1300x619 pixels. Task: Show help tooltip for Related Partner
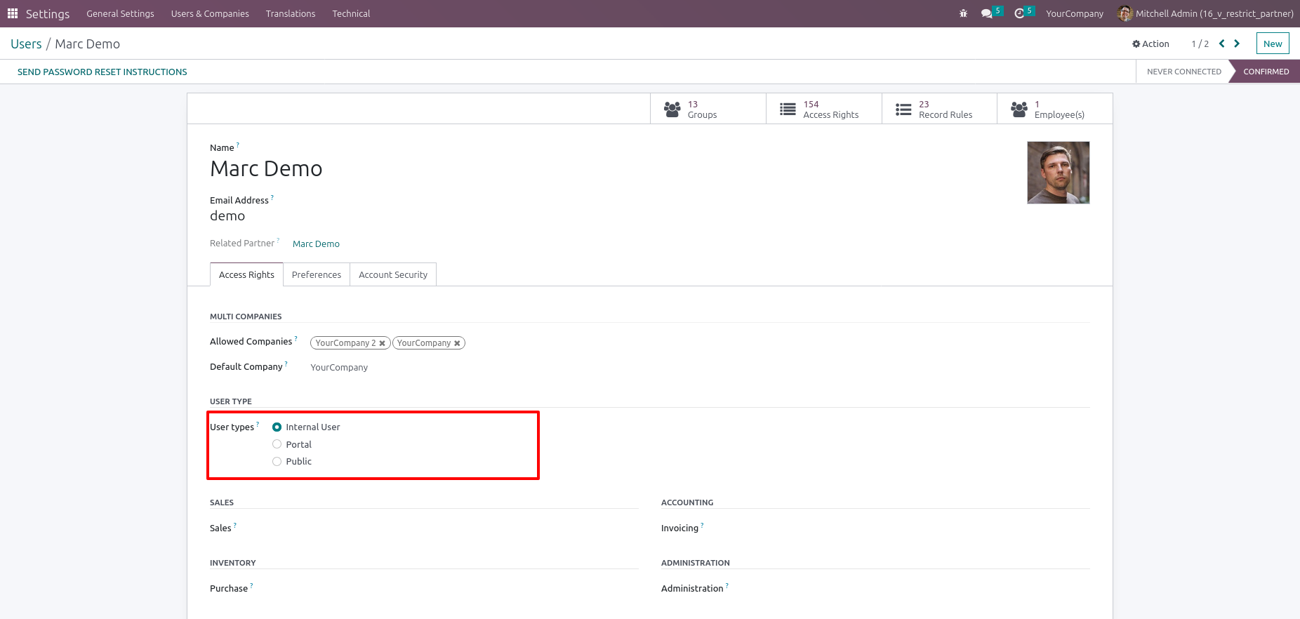coord(278,240)
